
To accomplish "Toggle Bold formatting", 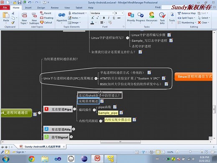I will [x=104, y=18].
